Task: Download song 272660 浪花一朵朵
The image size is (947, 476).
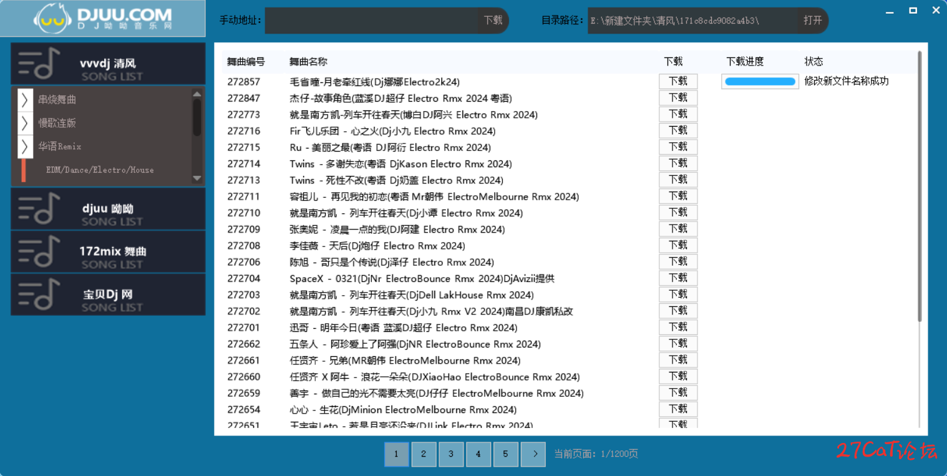Action: 678,376
